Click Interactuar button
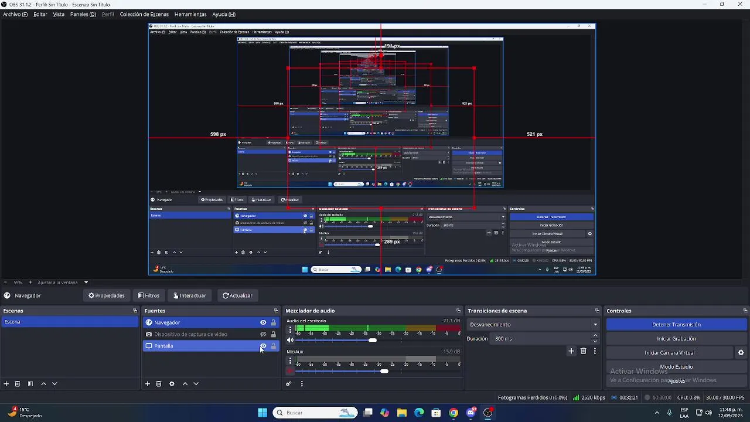 (x=190, y=295)
